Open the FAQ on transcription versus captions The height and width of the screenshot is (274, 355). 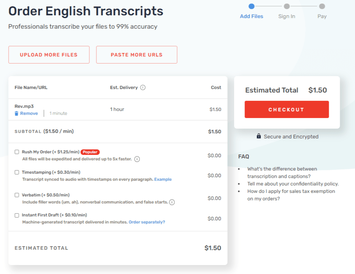pyautogui.click(x=282, y=172)
